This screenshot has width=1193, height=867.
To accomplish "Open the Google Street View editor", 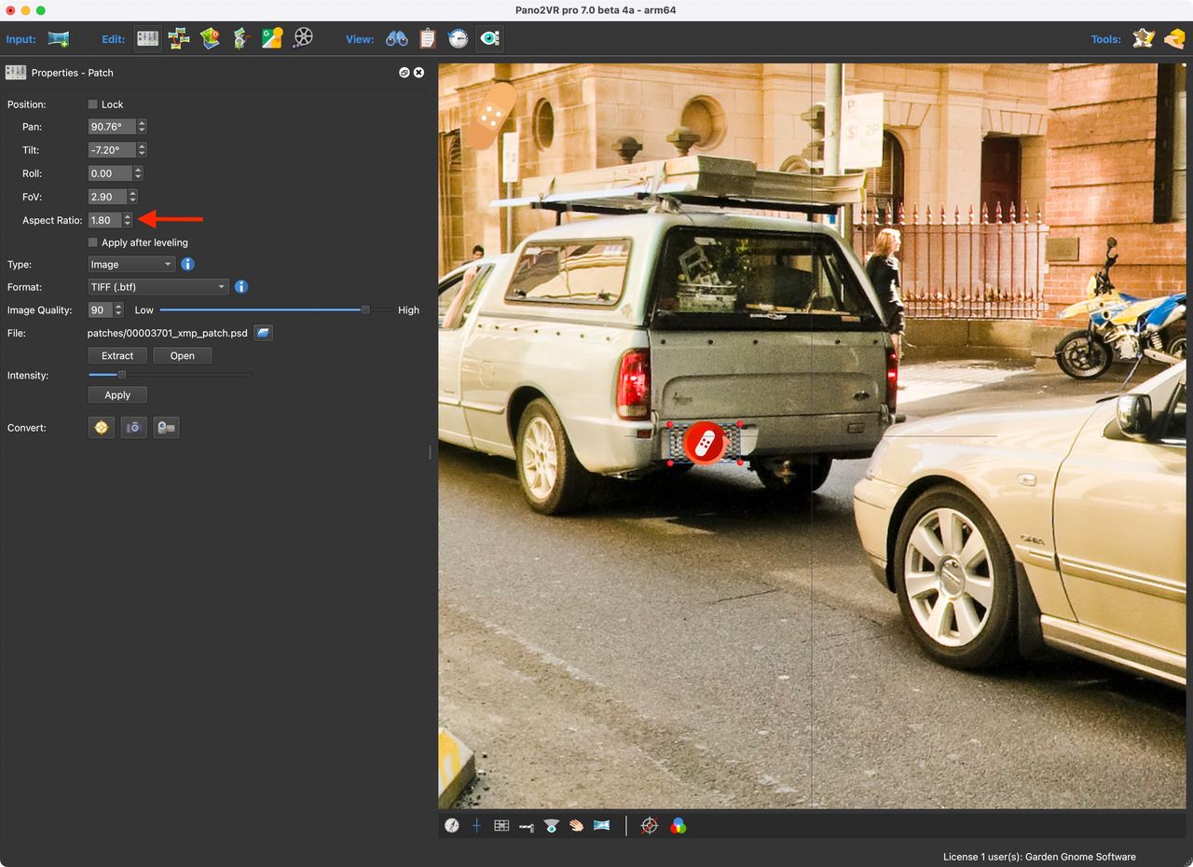I will [x=271, y=38].
